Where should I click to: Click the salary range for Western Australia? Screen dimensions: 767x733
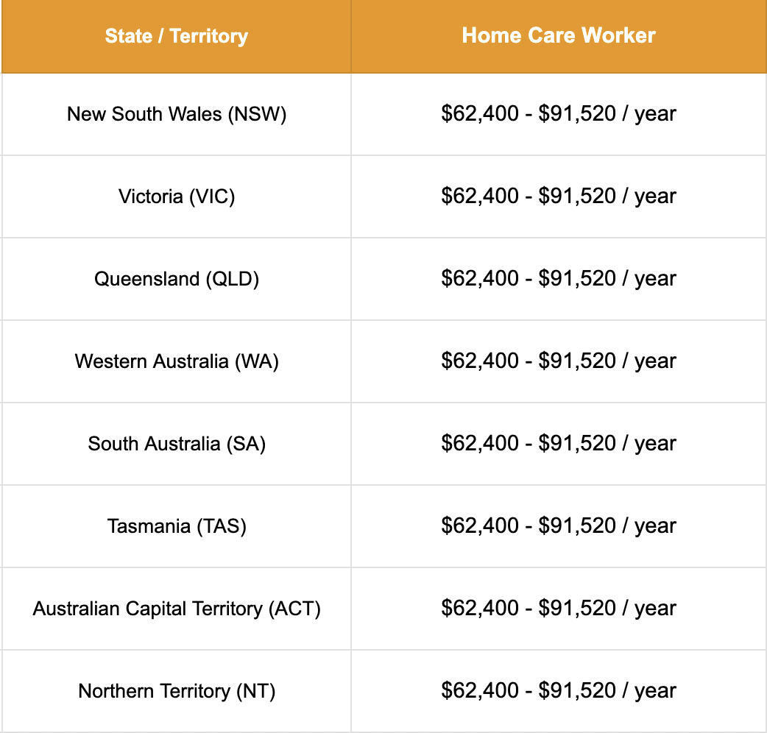coord(559,361)
